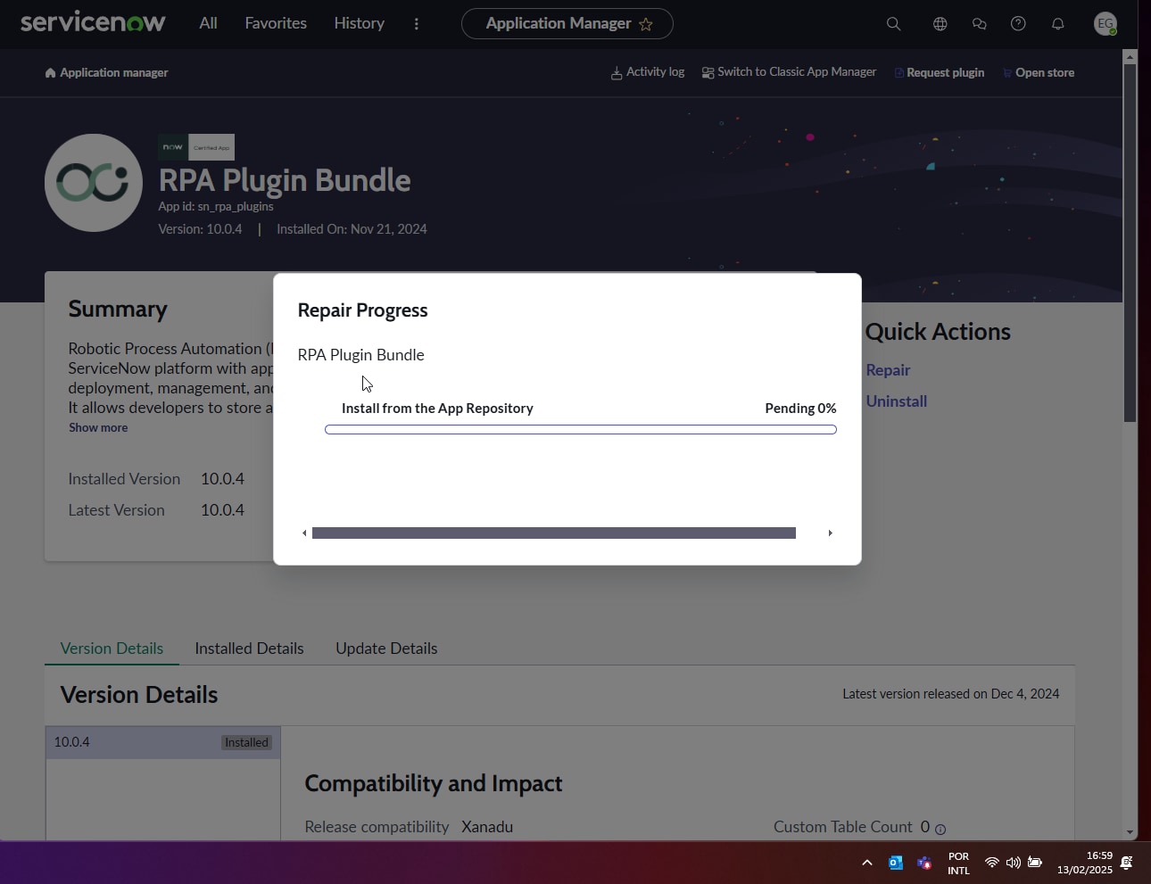The width and height of the screenshot is (1151, 884).
Task: Open the All menu
Action: (x=208, y=23)
